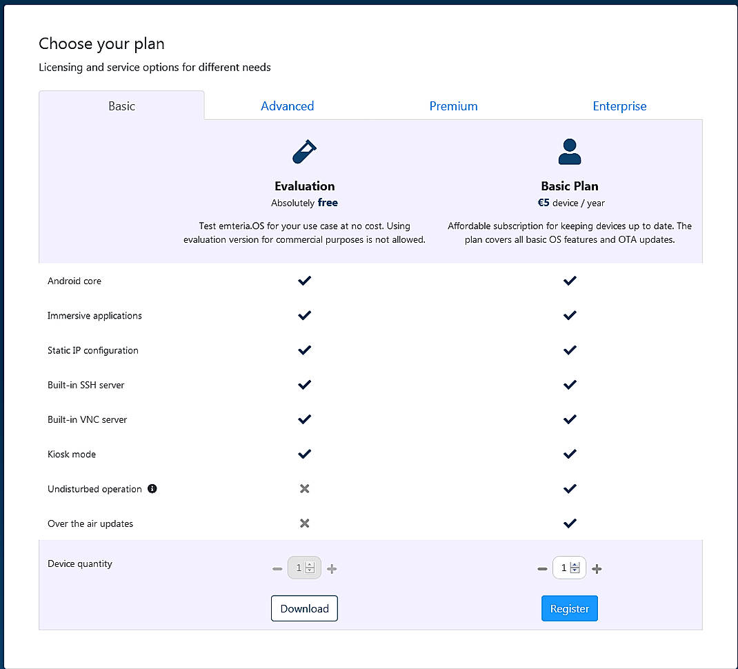The width and height of the screenshot is (738, 669).
Task: Select the Basic plan tab
Action: (121, 106)
